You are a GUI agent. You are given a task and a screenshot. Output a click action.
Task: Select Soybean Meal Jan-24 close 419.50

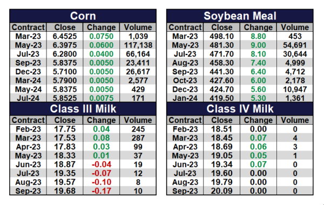221,98
